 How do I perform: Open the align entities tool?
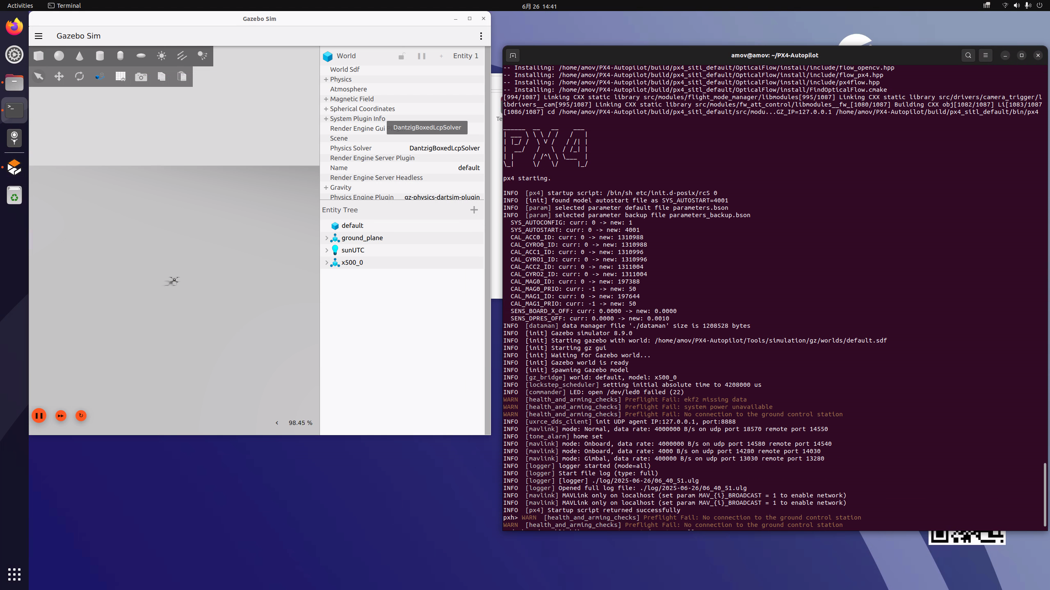[x=100, y=76]
